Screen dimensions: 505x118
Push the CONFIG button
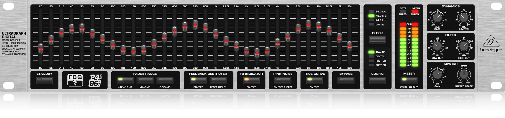[x=377, y=81]
